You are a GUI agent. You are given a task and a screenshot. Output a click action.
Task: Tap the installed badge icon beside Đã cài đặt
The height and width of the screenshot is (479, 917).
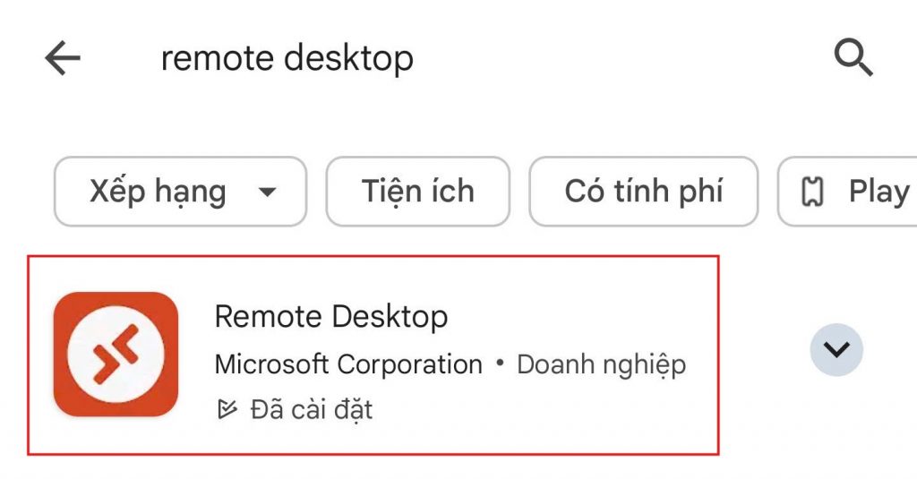227,410
